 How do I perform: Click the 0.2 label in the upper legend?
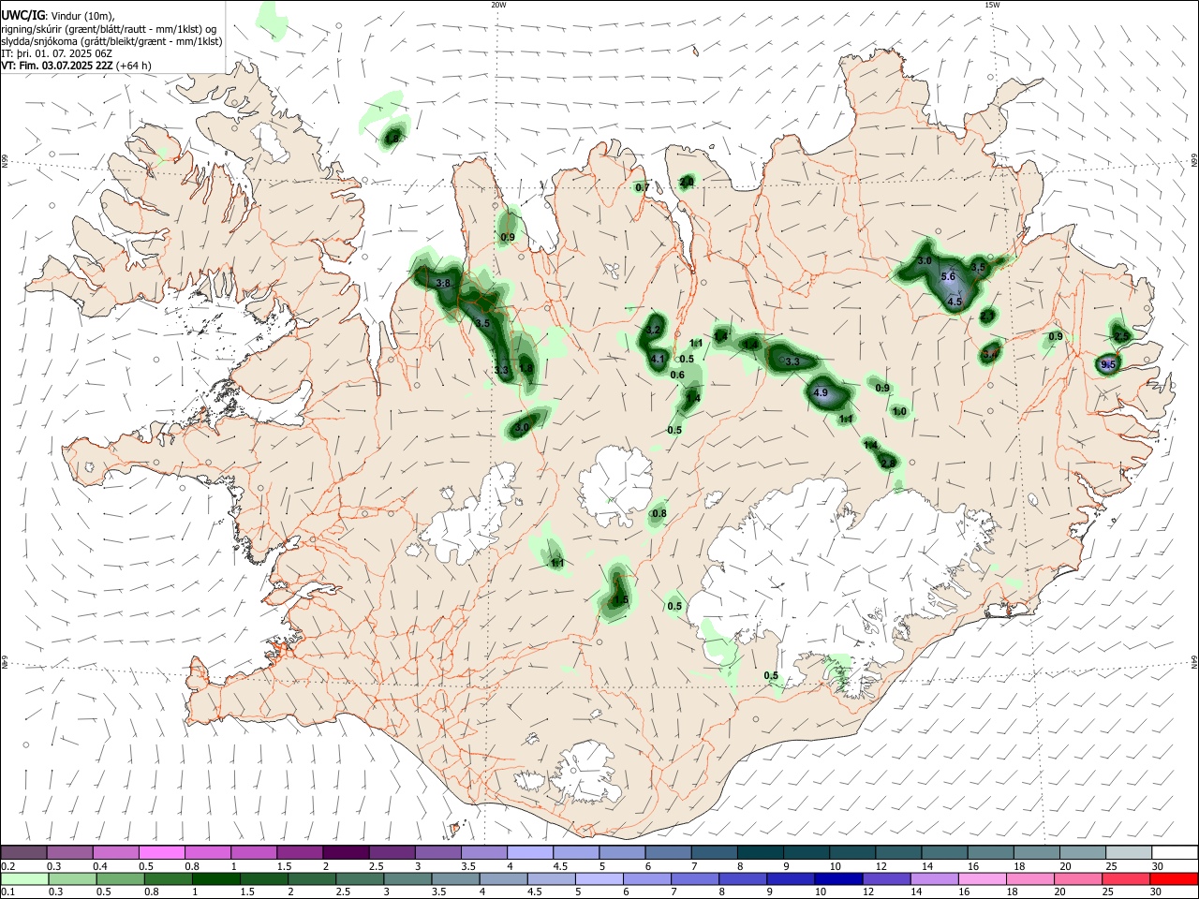click(x=7, y=866)
